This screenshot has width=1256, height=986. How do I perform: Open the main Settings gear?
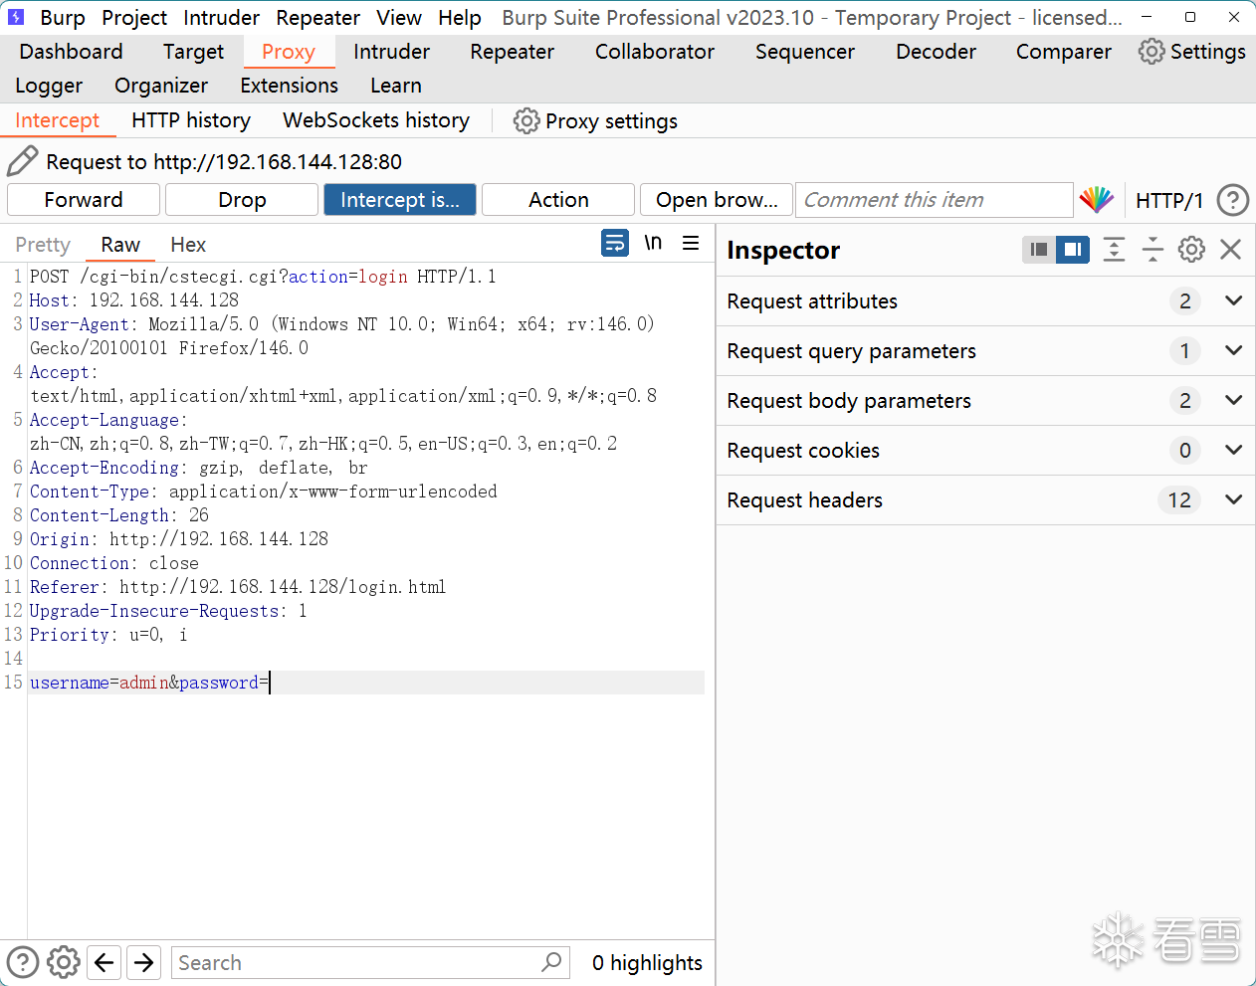pyautogui.click(x=1151, y=52)
